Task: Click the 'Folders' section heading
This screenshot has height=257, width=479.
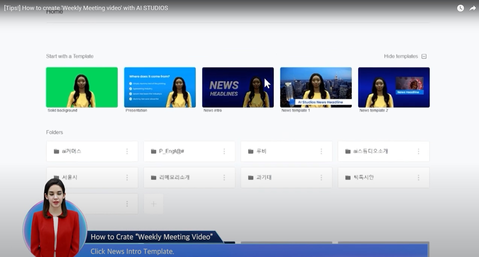Action: tap(54, 132)
